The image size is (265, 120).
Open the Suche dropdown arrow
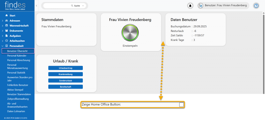click(83, 6)
